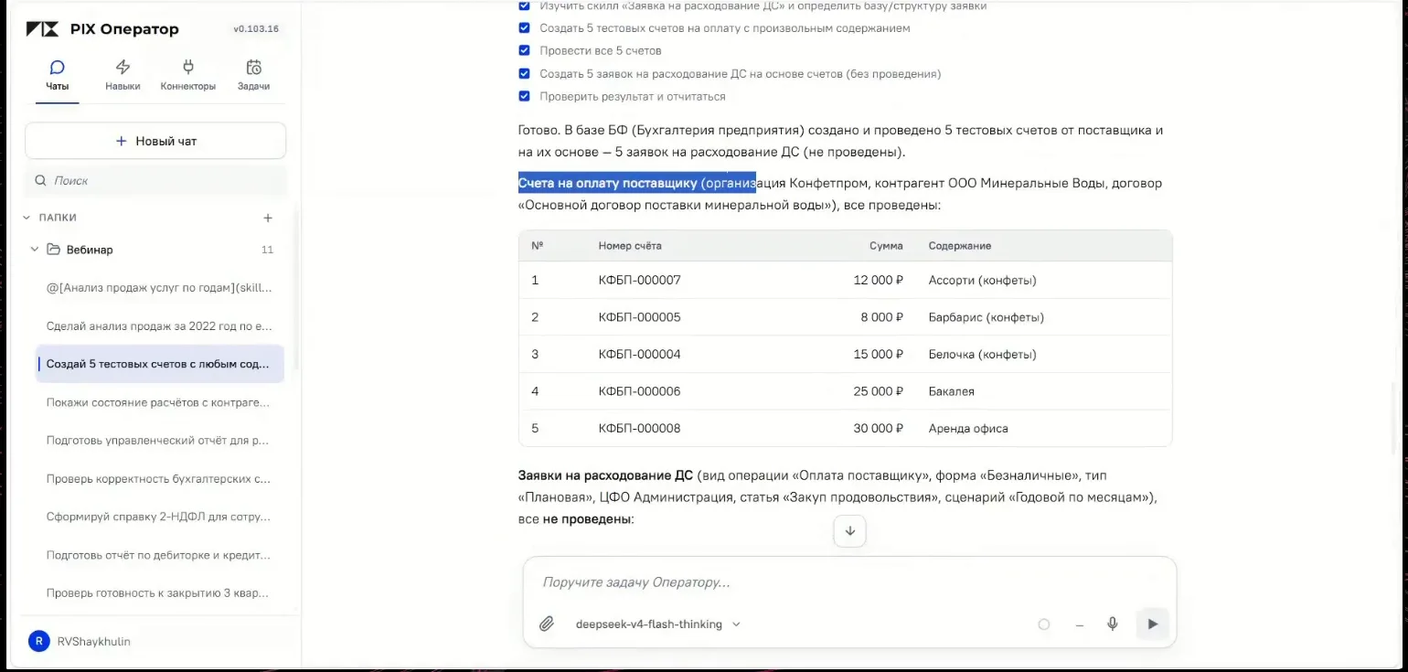Viewport: 1408px width, 672px height.
Task: Open RVShaykhulin user profile avatar
Action: tap(38, 641)
